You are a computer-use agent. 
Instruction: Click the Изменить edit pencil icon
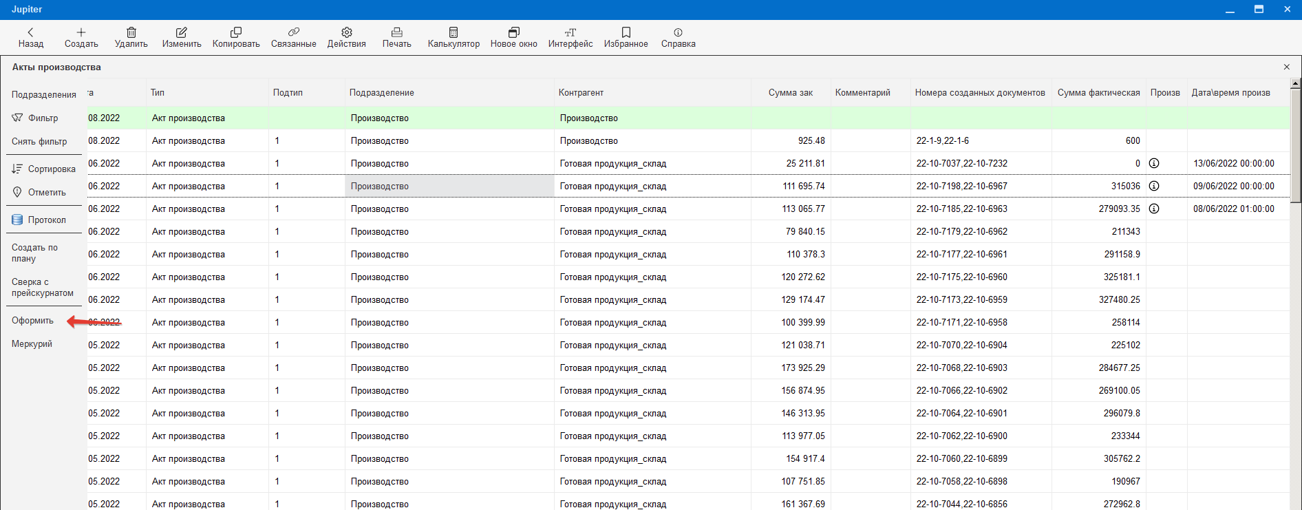pyautogui.click(x=182, y=32)
